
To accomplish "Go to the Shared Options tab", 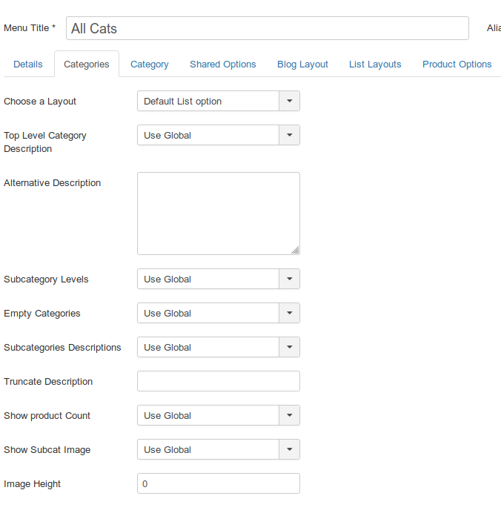I will click(222, 64).
